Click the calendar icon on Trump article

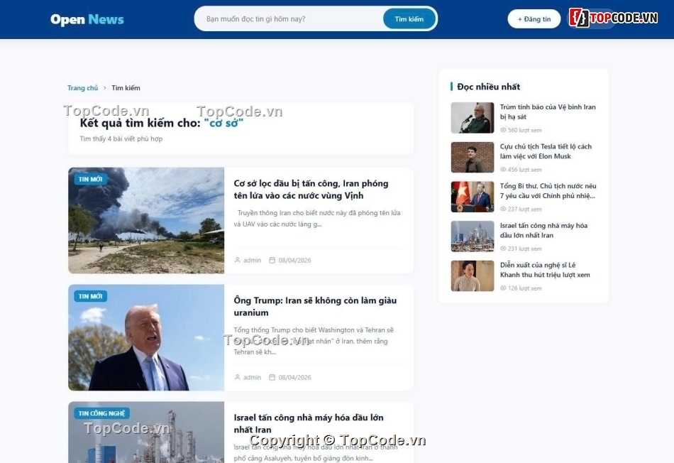tap(272, 377)
